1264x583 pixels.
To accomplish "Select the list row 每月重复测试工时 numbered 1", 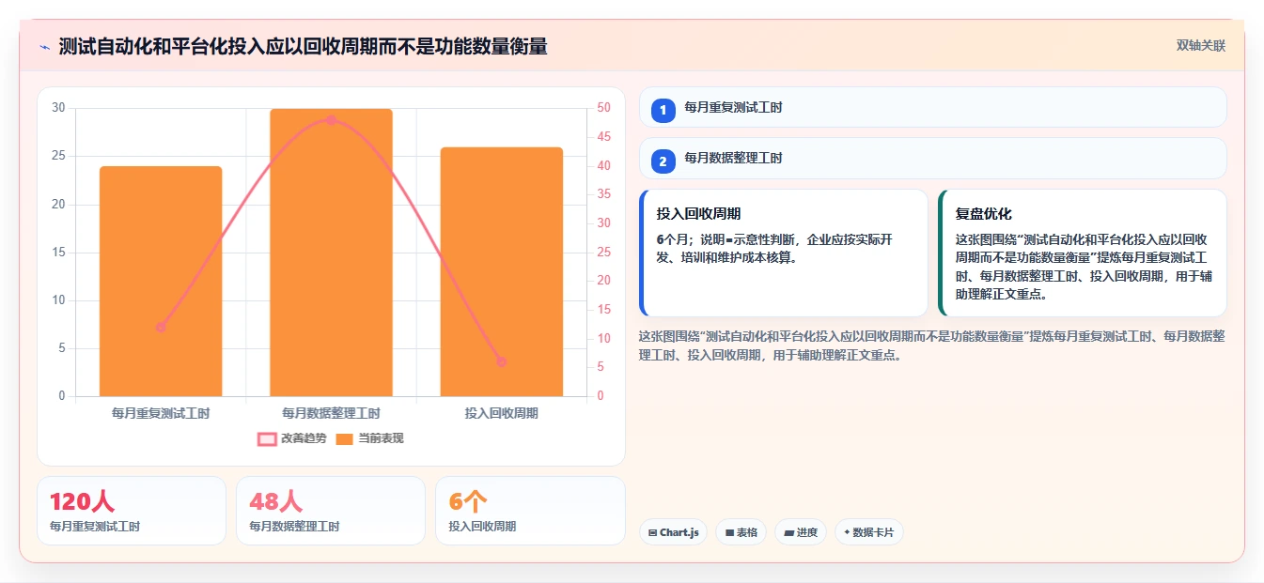I will (933, 107).
